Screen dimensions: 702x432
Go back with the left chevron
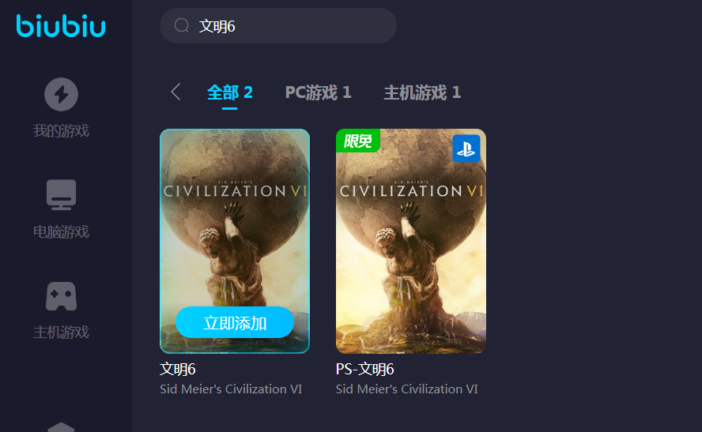(x=175, y=92)
